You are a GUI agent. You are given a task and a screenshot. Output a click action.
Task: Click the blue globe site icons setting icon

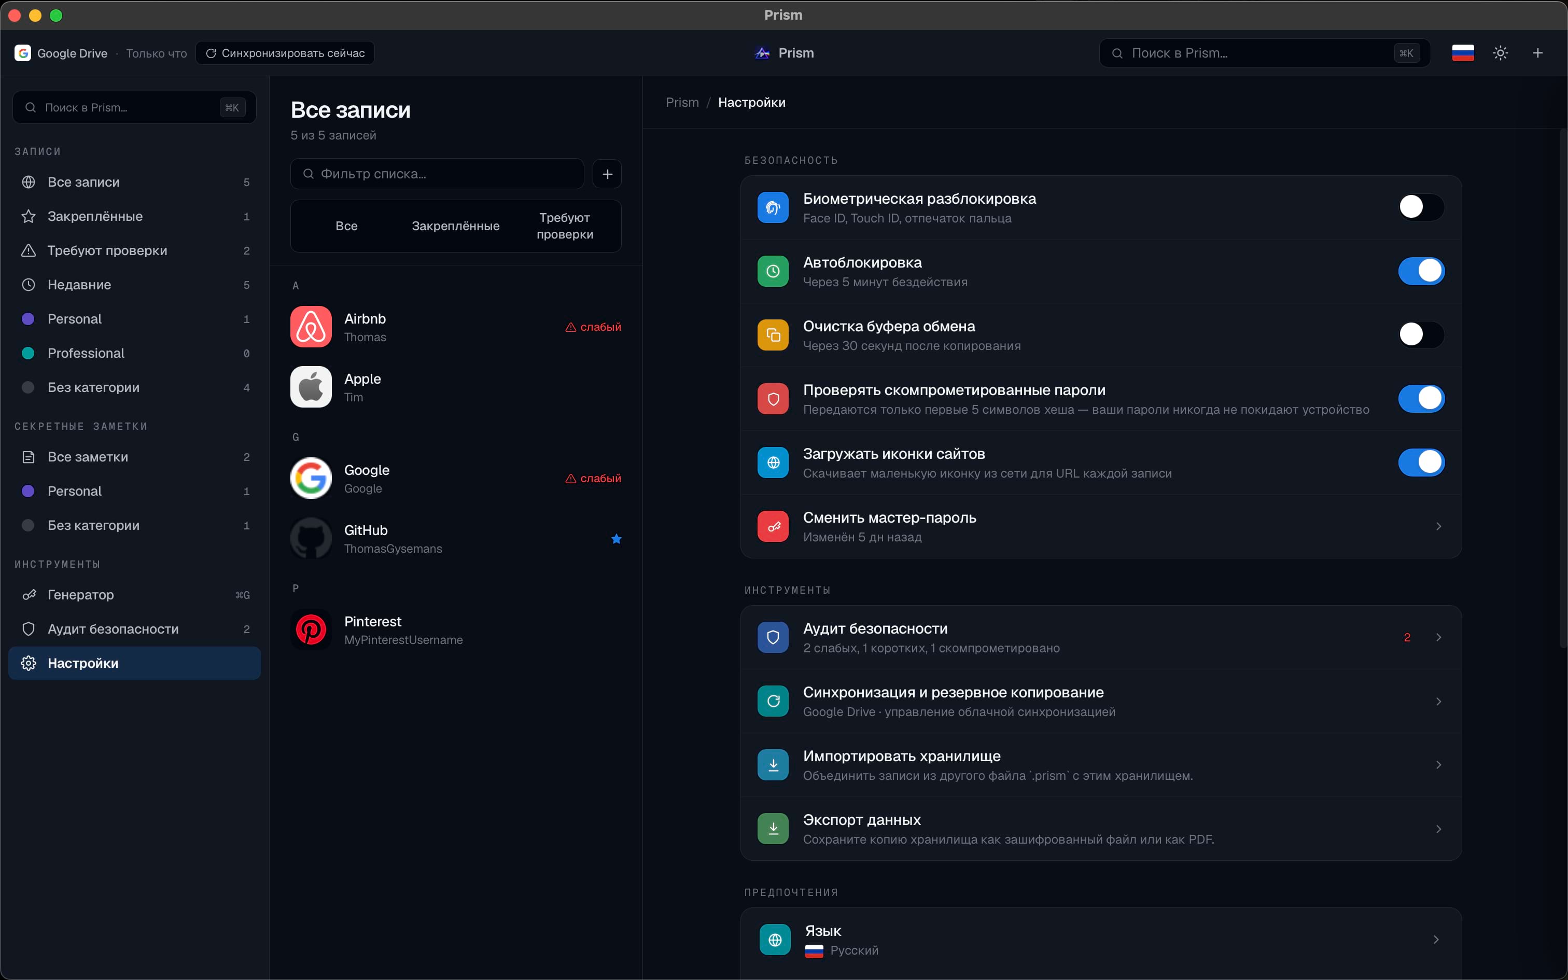[x=773, y=463]
